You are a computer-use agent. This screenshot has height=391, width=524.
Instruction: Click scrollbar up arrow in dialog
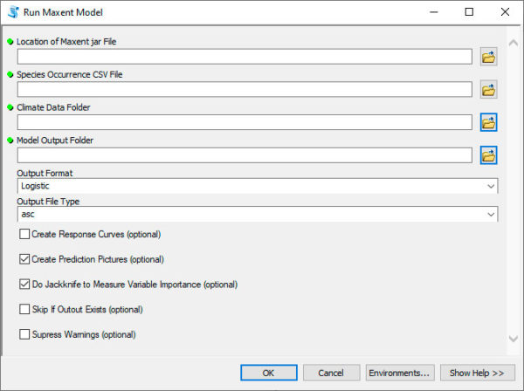tap(514, 43)
